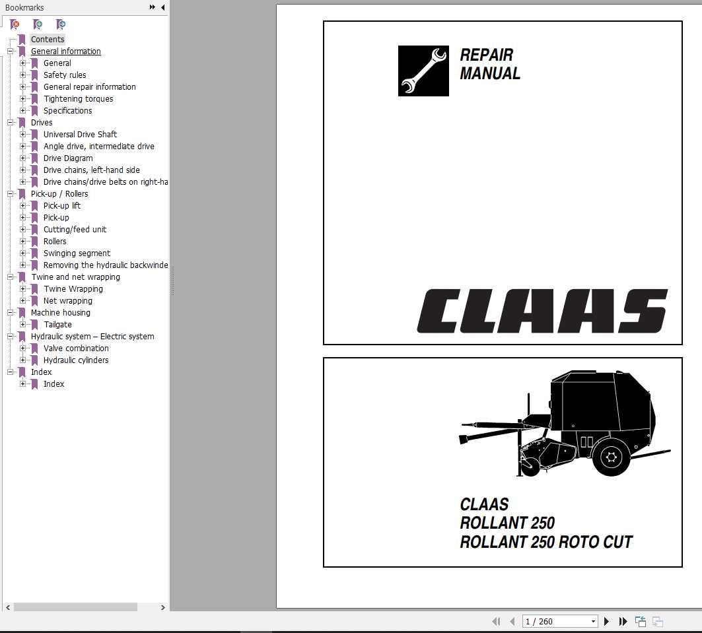The image size is (702, 633).
Task: Open the page number dropdown
Action: pyautogui.click(x=593, y=621)
